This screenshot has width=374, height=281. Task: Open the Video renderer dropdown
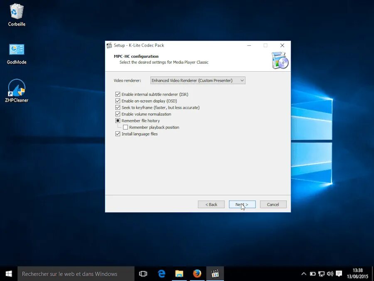(x=198, y=80)
